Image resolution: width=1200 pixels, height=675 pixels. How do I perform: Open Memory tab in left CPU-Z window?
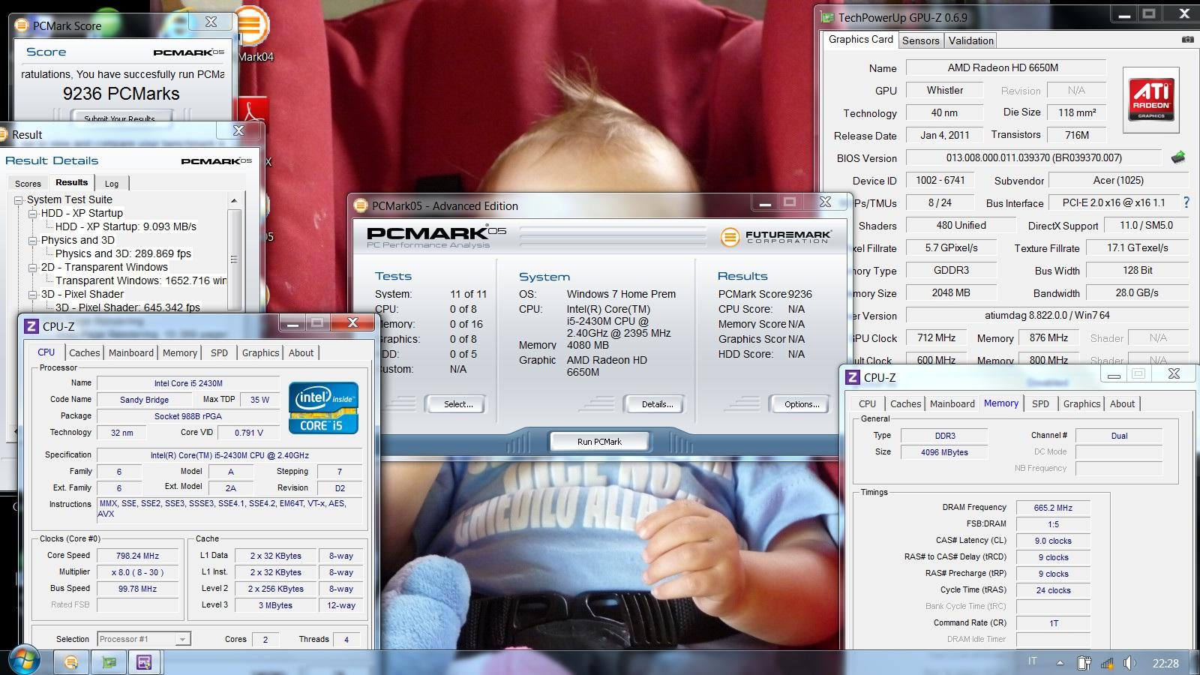tap(180, 352)
